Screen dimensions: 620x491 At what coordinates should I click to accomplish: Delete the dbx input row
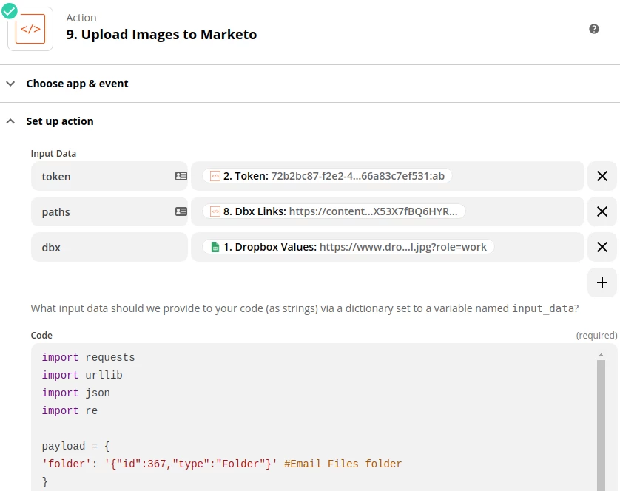[x=602, y=247]
